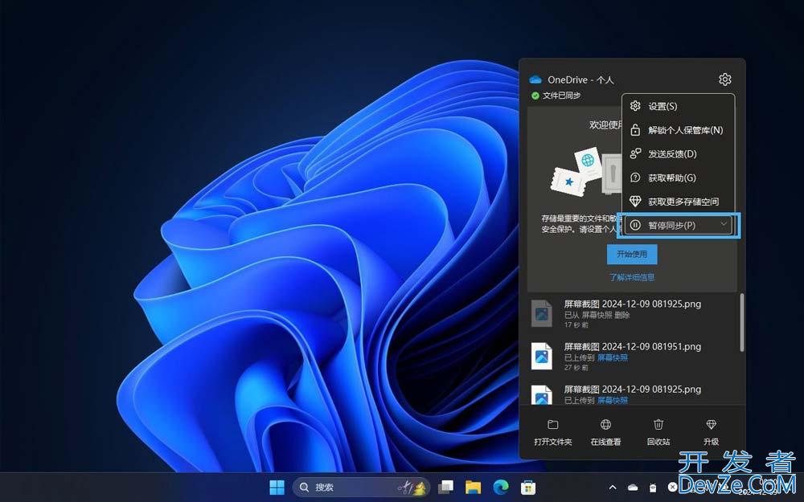Screen dimensions: 804x502
Task: Click file name 屏幕截图 2024-12-09 081951.png
Action: click(632, 347)
